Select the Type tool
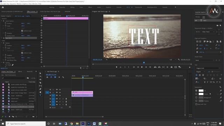Image resolution: width=224 pixels, height=126 pixels. pyautogui.click(x=40, y=95)
